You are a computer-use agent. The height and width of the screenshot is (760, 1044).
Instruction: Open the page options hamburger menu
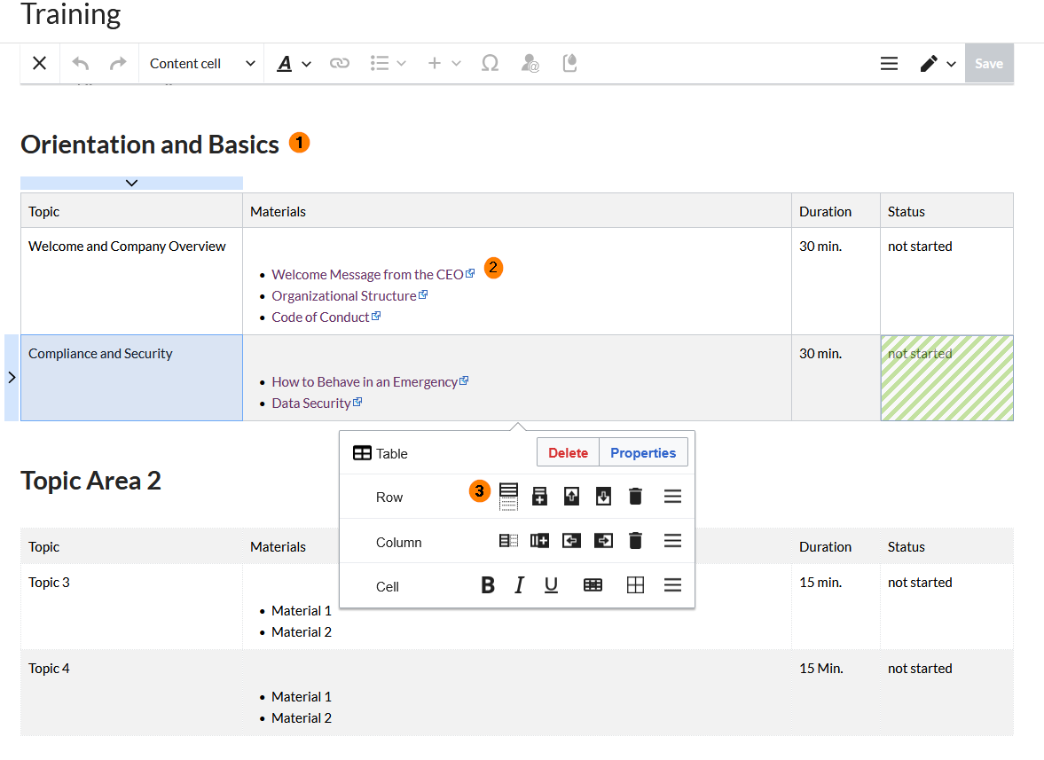point(889,64)
